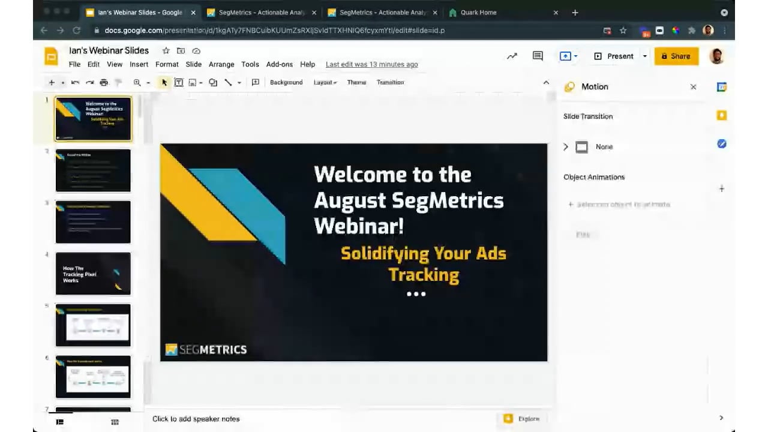This screenshot has width=768, height=432.
Task: Open the Edit menu
Action: point(94,64)
